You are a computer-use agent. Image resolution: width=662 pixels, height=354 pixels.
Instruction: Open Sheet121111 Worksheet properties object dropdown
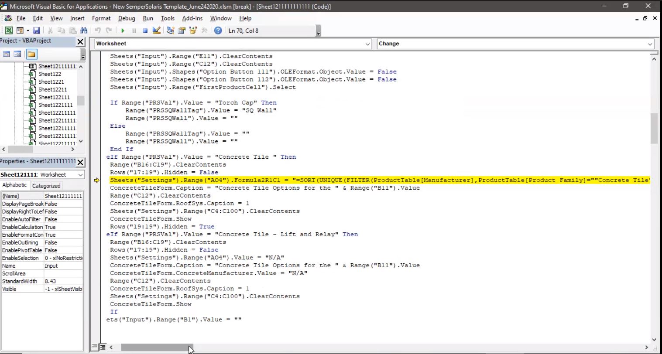point(80,175)
